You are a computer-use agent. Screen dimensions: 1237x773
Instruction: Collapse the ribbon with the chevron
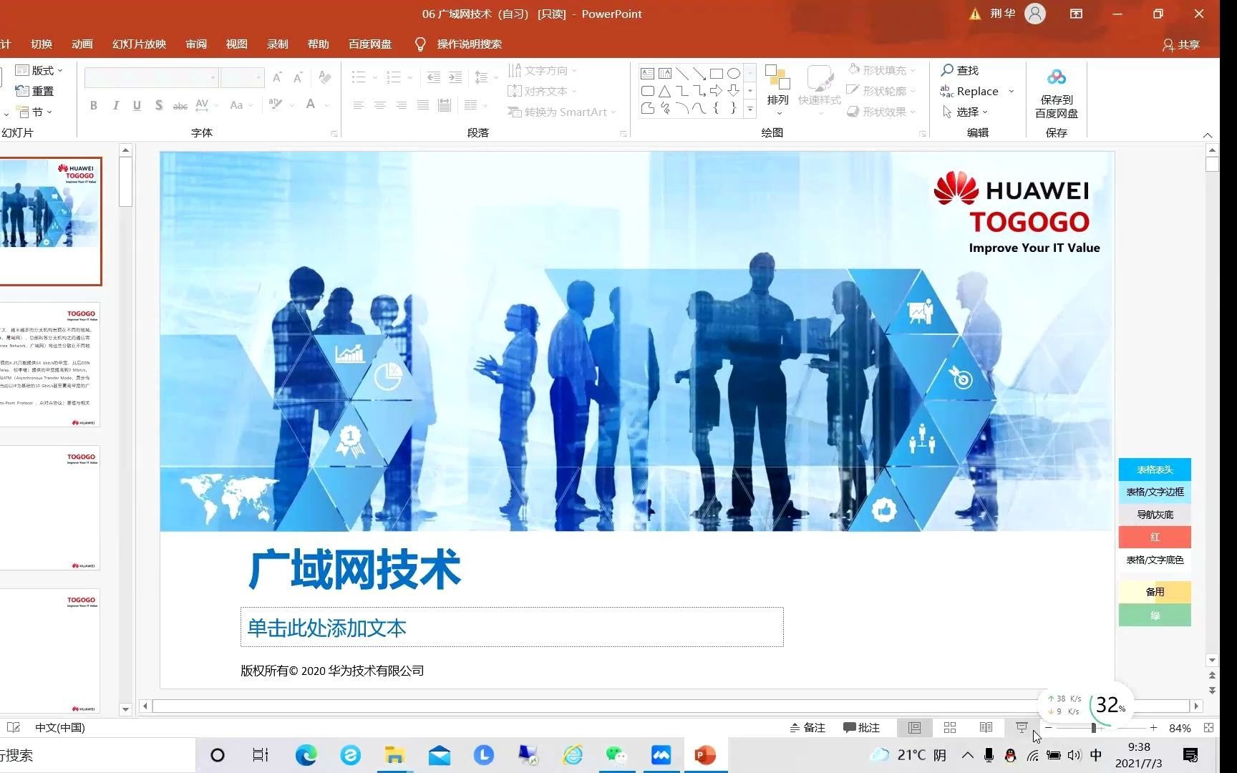[1208, 135]
